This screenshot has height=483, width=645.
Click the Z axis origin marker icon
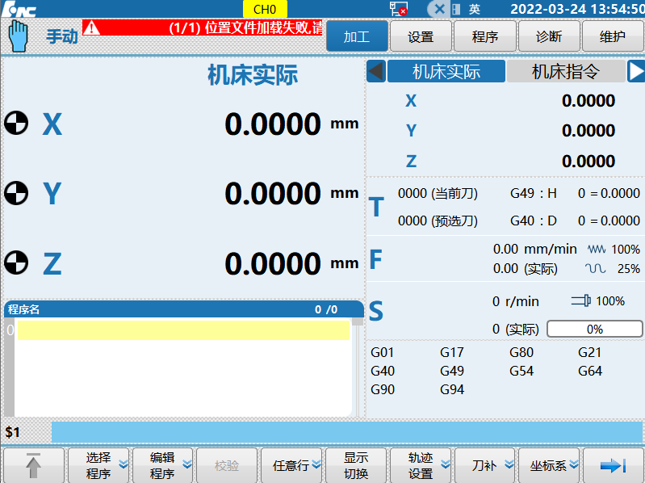coord(16,262)
